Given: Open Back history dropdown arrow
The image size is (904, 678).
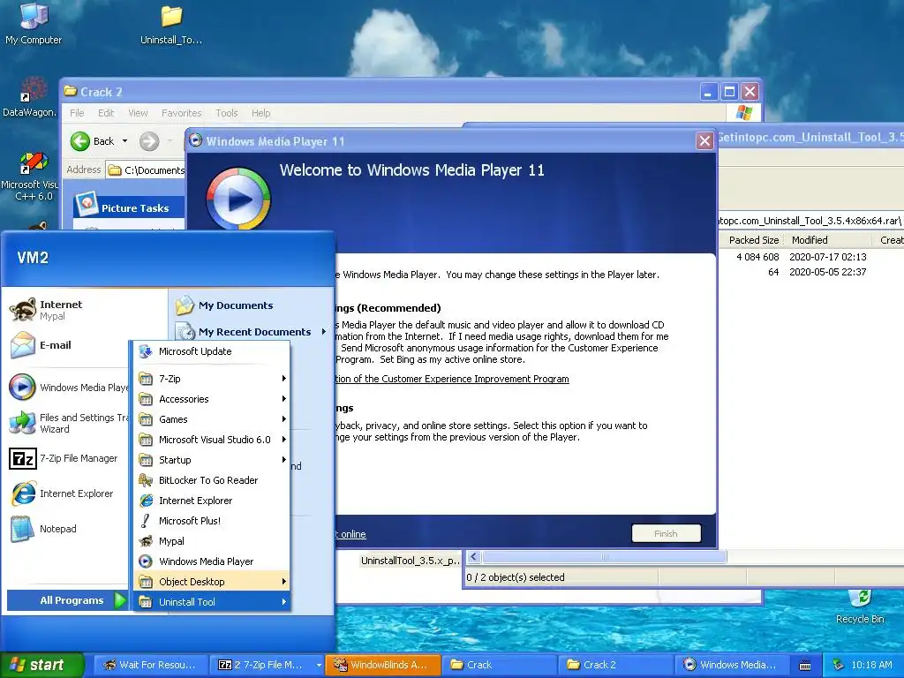Looking at the screenshot, I should pyautogui.click(x=124, y=140).
